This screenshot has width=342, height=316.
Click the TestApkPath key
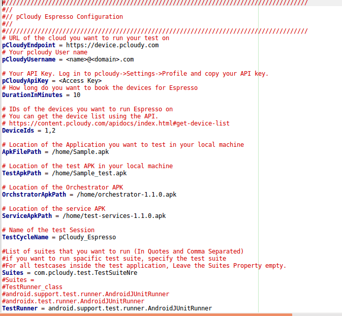(x=21, y=173)
